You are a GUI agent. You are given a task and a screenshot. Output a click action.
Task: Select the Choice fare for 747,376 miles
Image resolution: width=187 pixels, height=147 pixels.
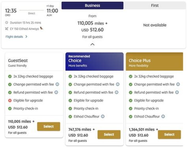(x=109, y=135)
